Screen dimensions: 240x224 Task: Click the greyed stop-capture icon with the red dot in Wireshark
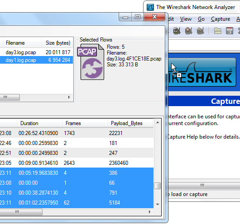tap(188, 31)
